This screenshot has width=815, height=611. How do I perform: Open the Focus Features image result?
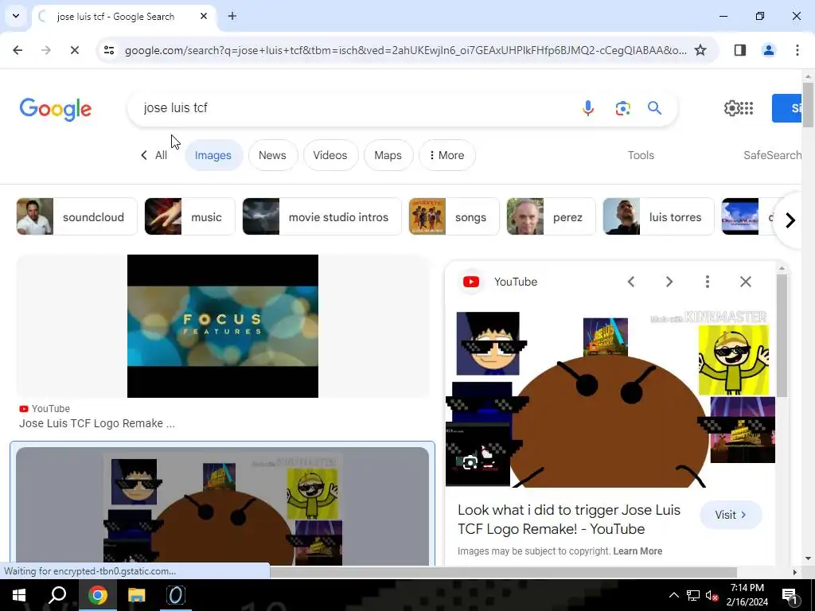tap(223, 325)
